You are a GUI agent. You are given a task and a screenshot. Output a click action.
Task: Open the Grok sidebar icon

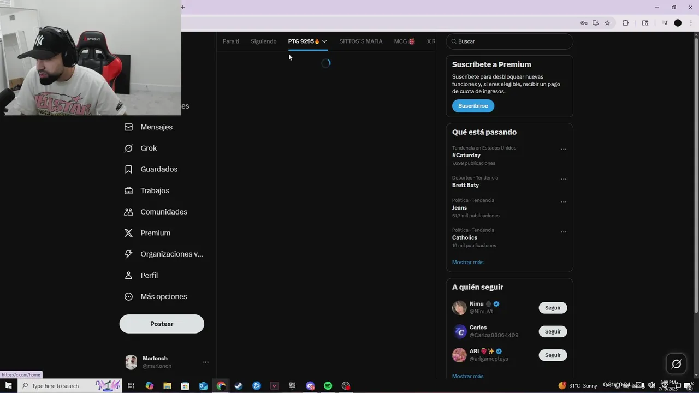(x=128, y=148)
